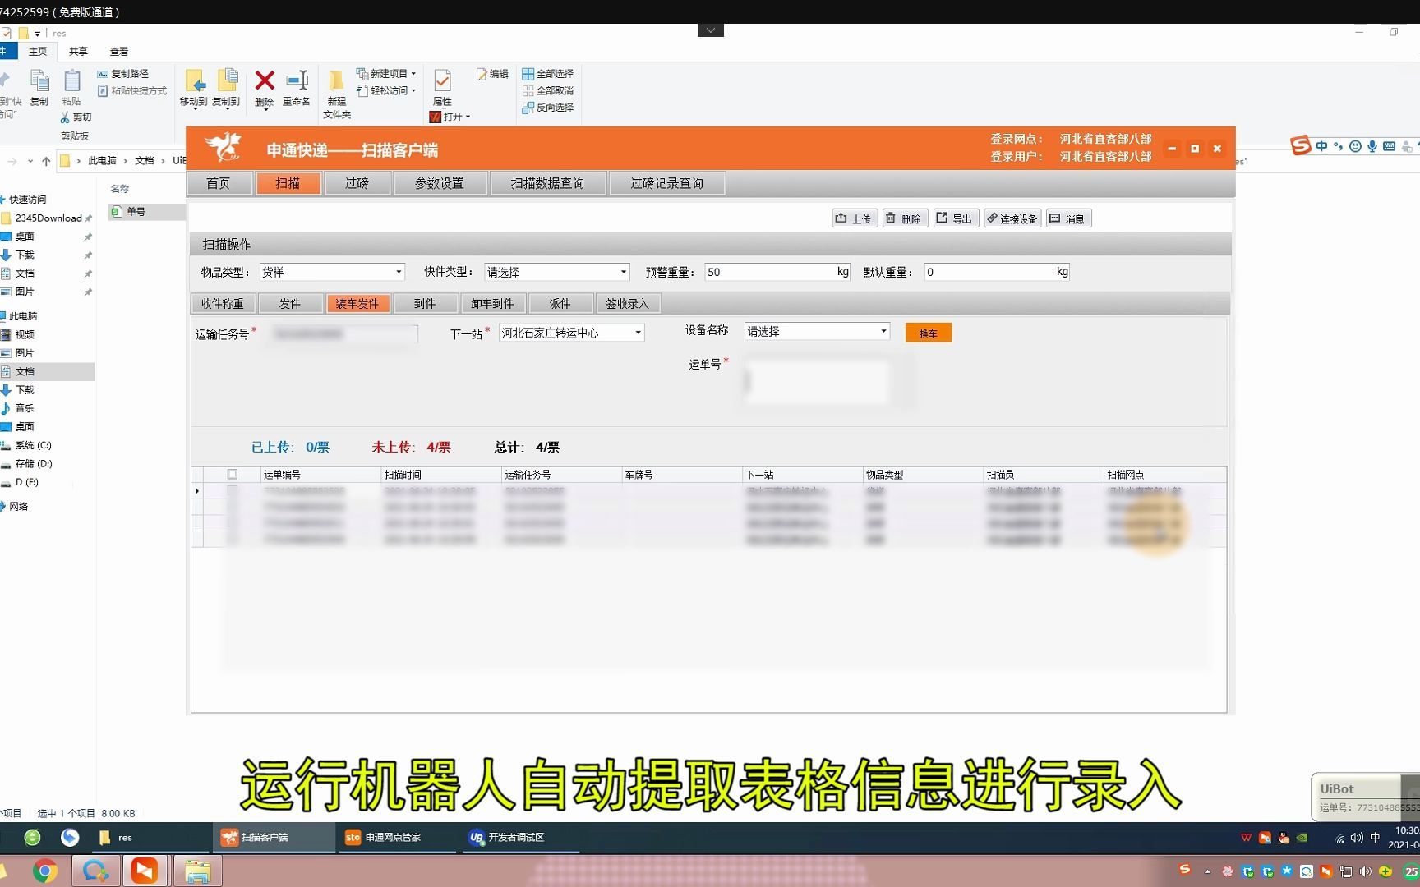Image resolution: width=1420 pixels, height=887 pixels.
Task: Click 复制路径 copy path
Action: coord(122,74)
